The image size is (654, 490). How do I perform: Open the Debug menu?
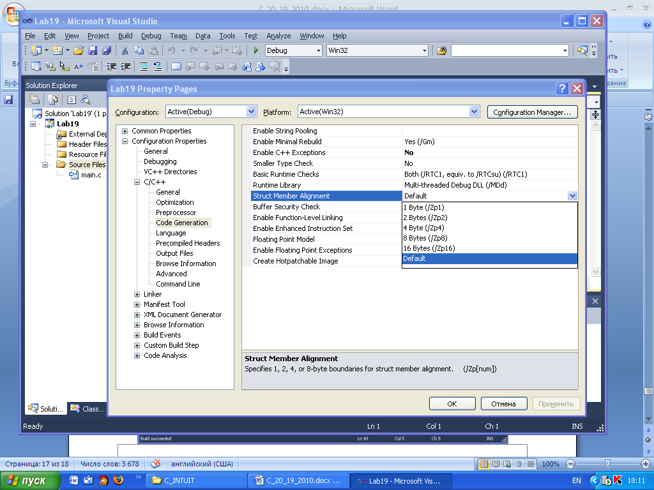click(x=151, y=36)
